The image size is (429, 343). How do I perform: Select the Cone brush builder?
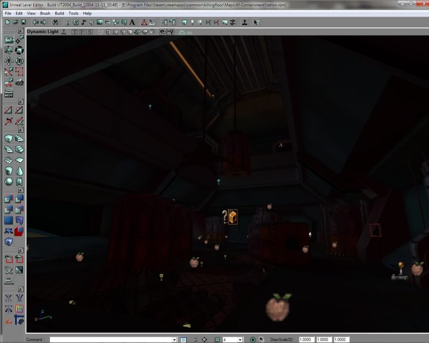coord(19,171)
